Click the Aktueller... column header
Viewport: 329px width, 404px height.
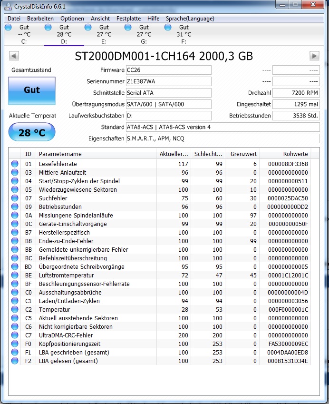coord(174,154)
